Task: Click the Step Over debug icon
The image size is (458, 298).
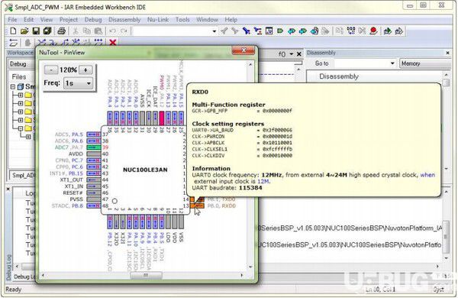Action: point(42,43)
